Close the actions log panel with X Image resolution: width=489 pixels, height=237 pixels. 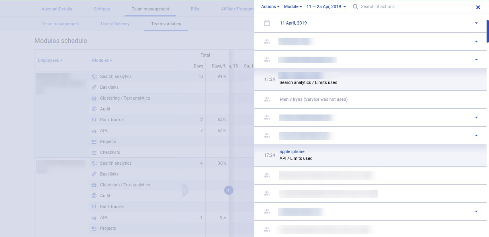[478, 7]
